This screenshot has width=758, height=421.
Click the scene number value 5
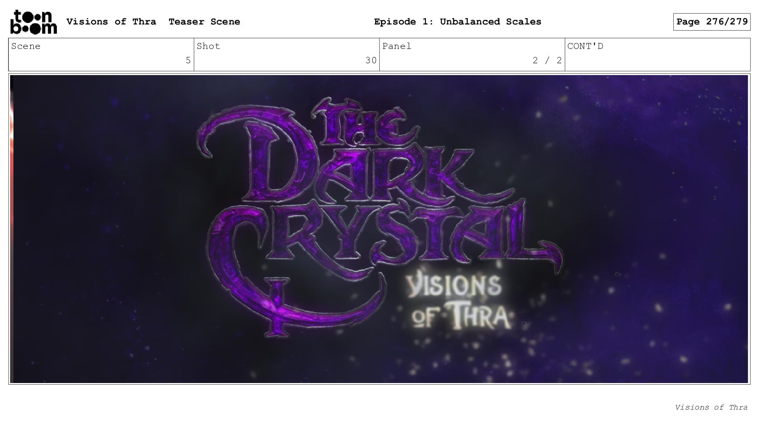point(188,60)
